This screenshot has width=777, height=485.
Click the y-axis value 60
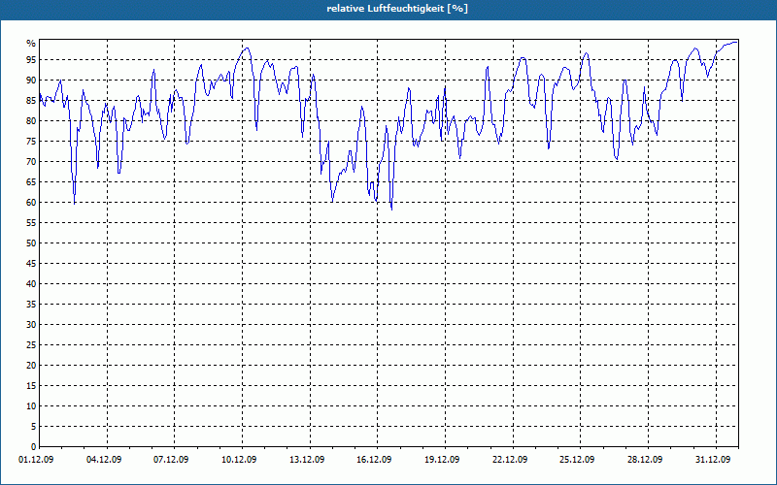pos(31,203)
